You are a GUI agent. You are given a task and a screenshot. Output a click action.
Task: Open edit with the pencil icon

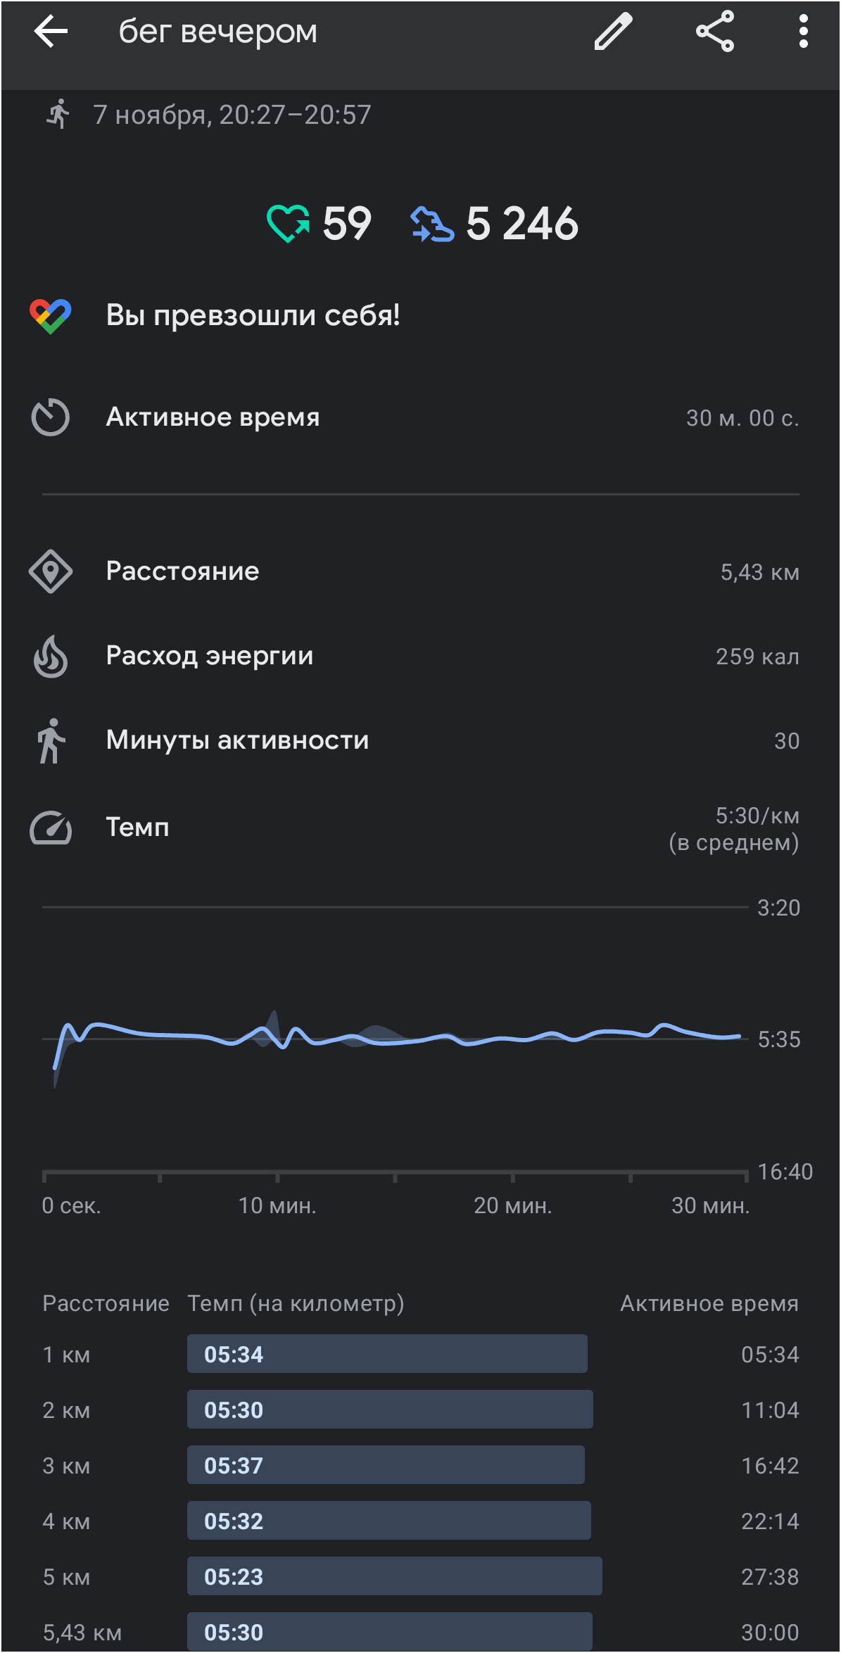click(614, 32)
